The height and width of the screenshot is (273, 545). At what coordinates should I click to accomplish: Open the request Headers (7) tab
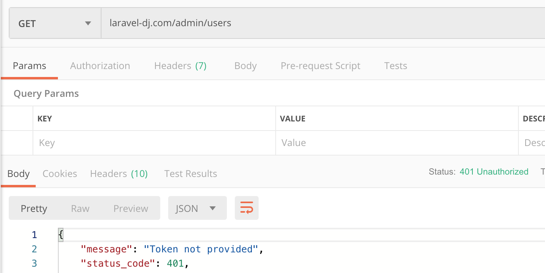pos(180,66)
